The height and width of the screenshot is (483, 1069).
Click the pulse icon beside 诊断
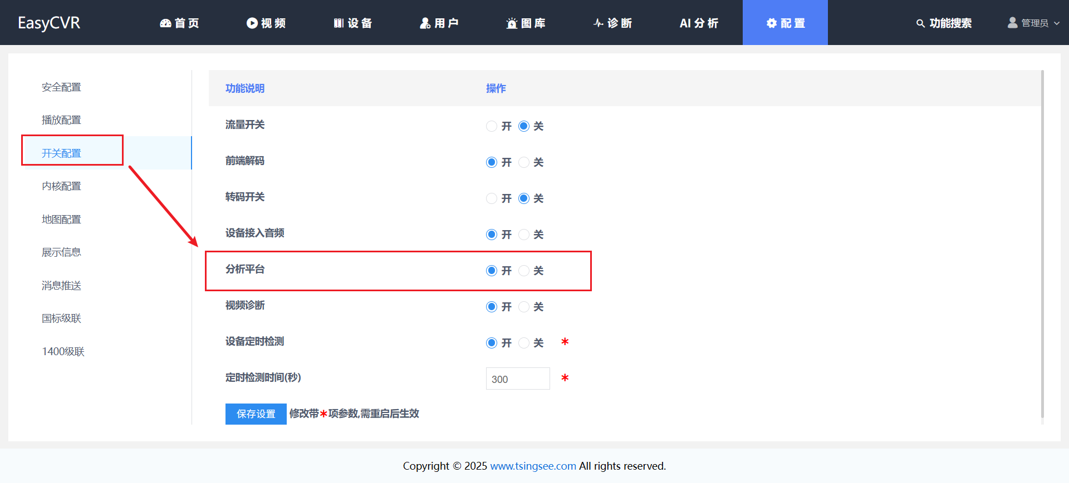click(x=599, y=23)
